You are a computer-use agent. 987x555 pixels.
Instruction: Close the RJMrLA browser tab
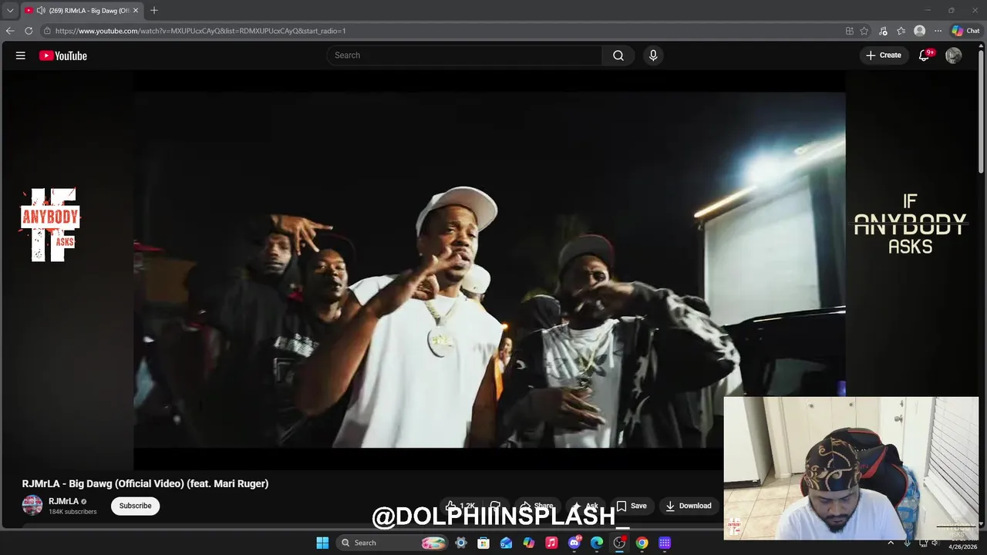tap(136, 10)
